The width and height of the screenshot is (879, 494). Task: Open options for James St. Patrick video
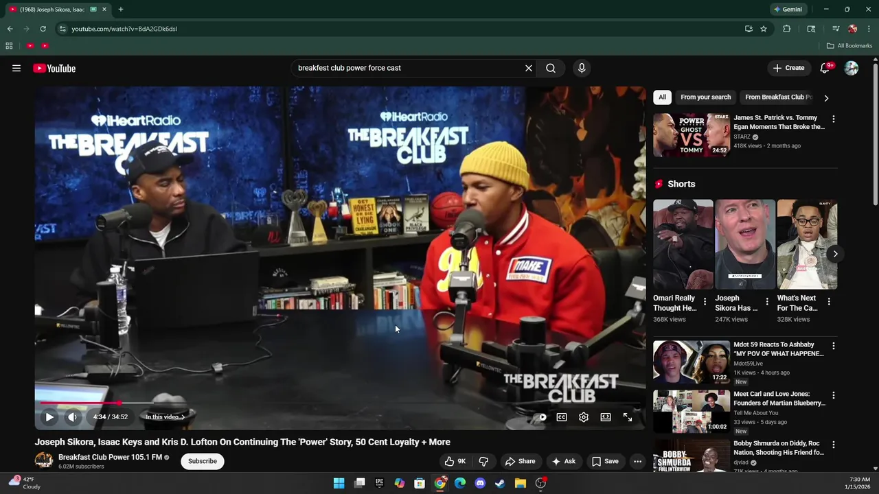pos(834,119)
